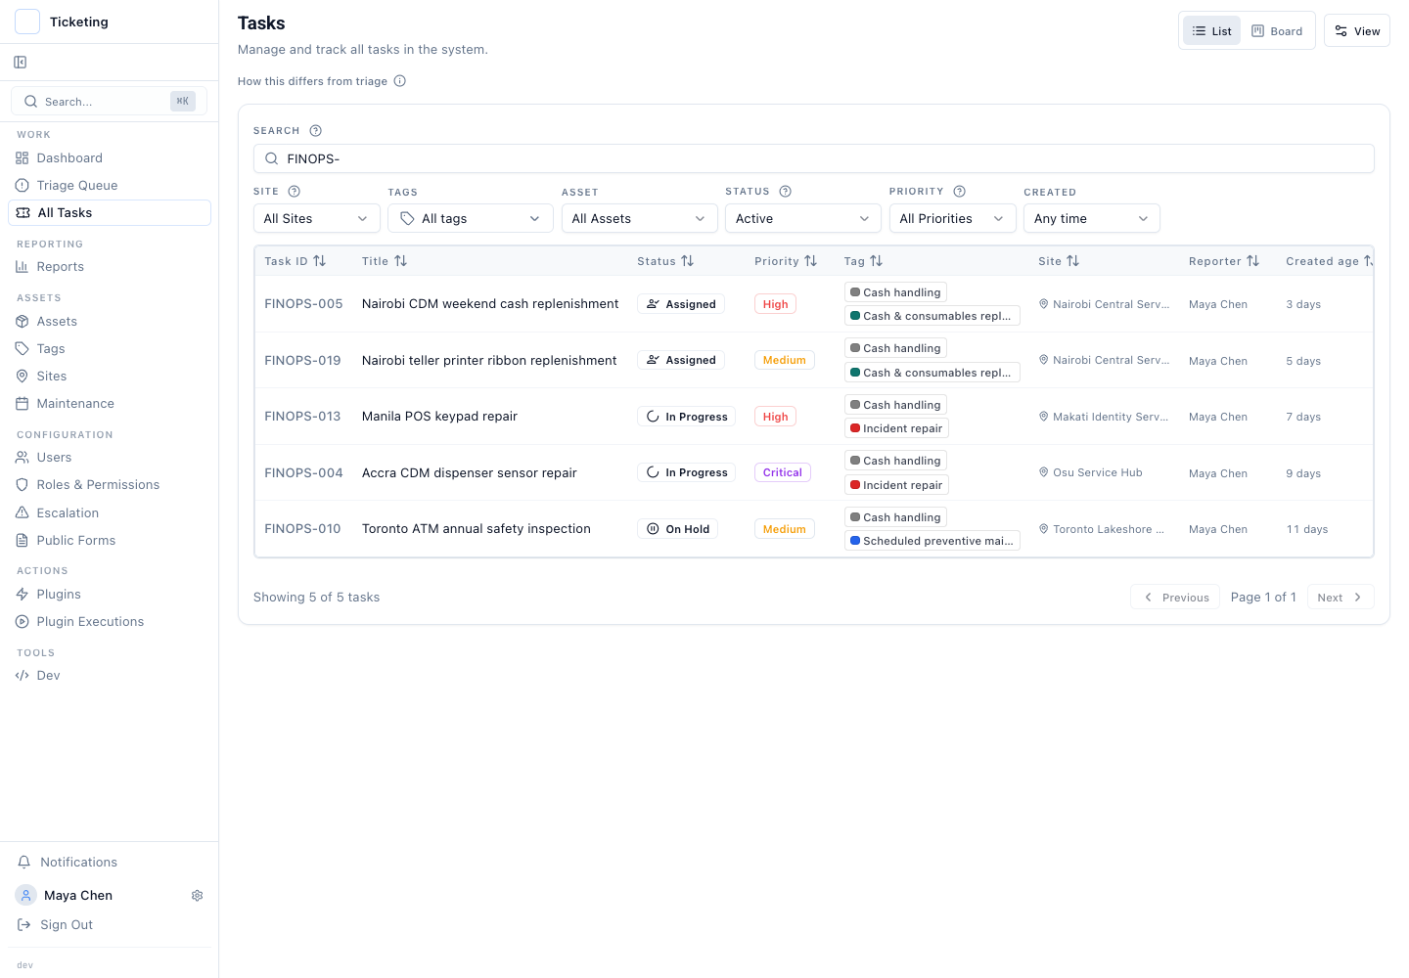Viewport: 1409px width, 978px height.
Task: Sort by Title column
Action: tap(385, 261)
